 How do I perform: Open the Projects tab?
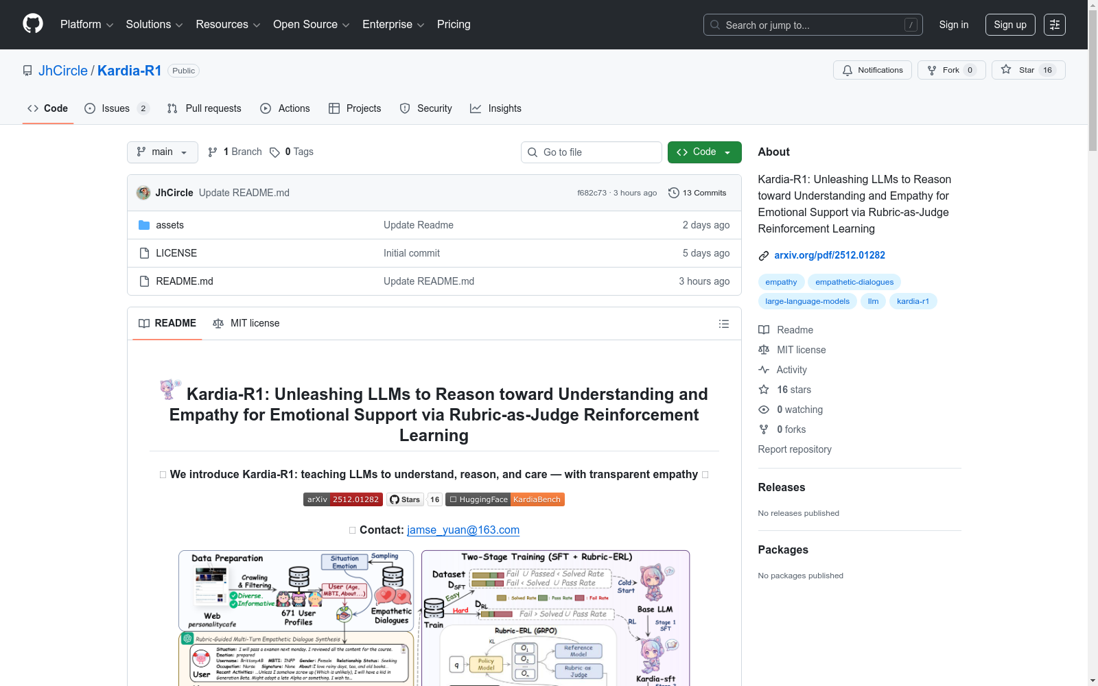[x=355, y=108]
